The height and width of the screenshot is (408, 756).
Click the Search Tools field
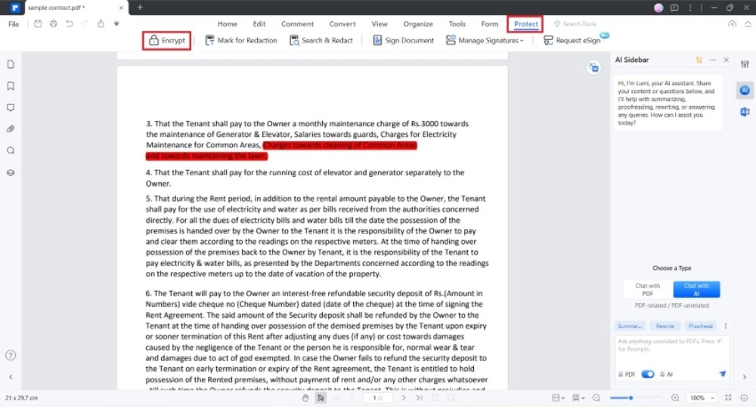click(575, 23)
